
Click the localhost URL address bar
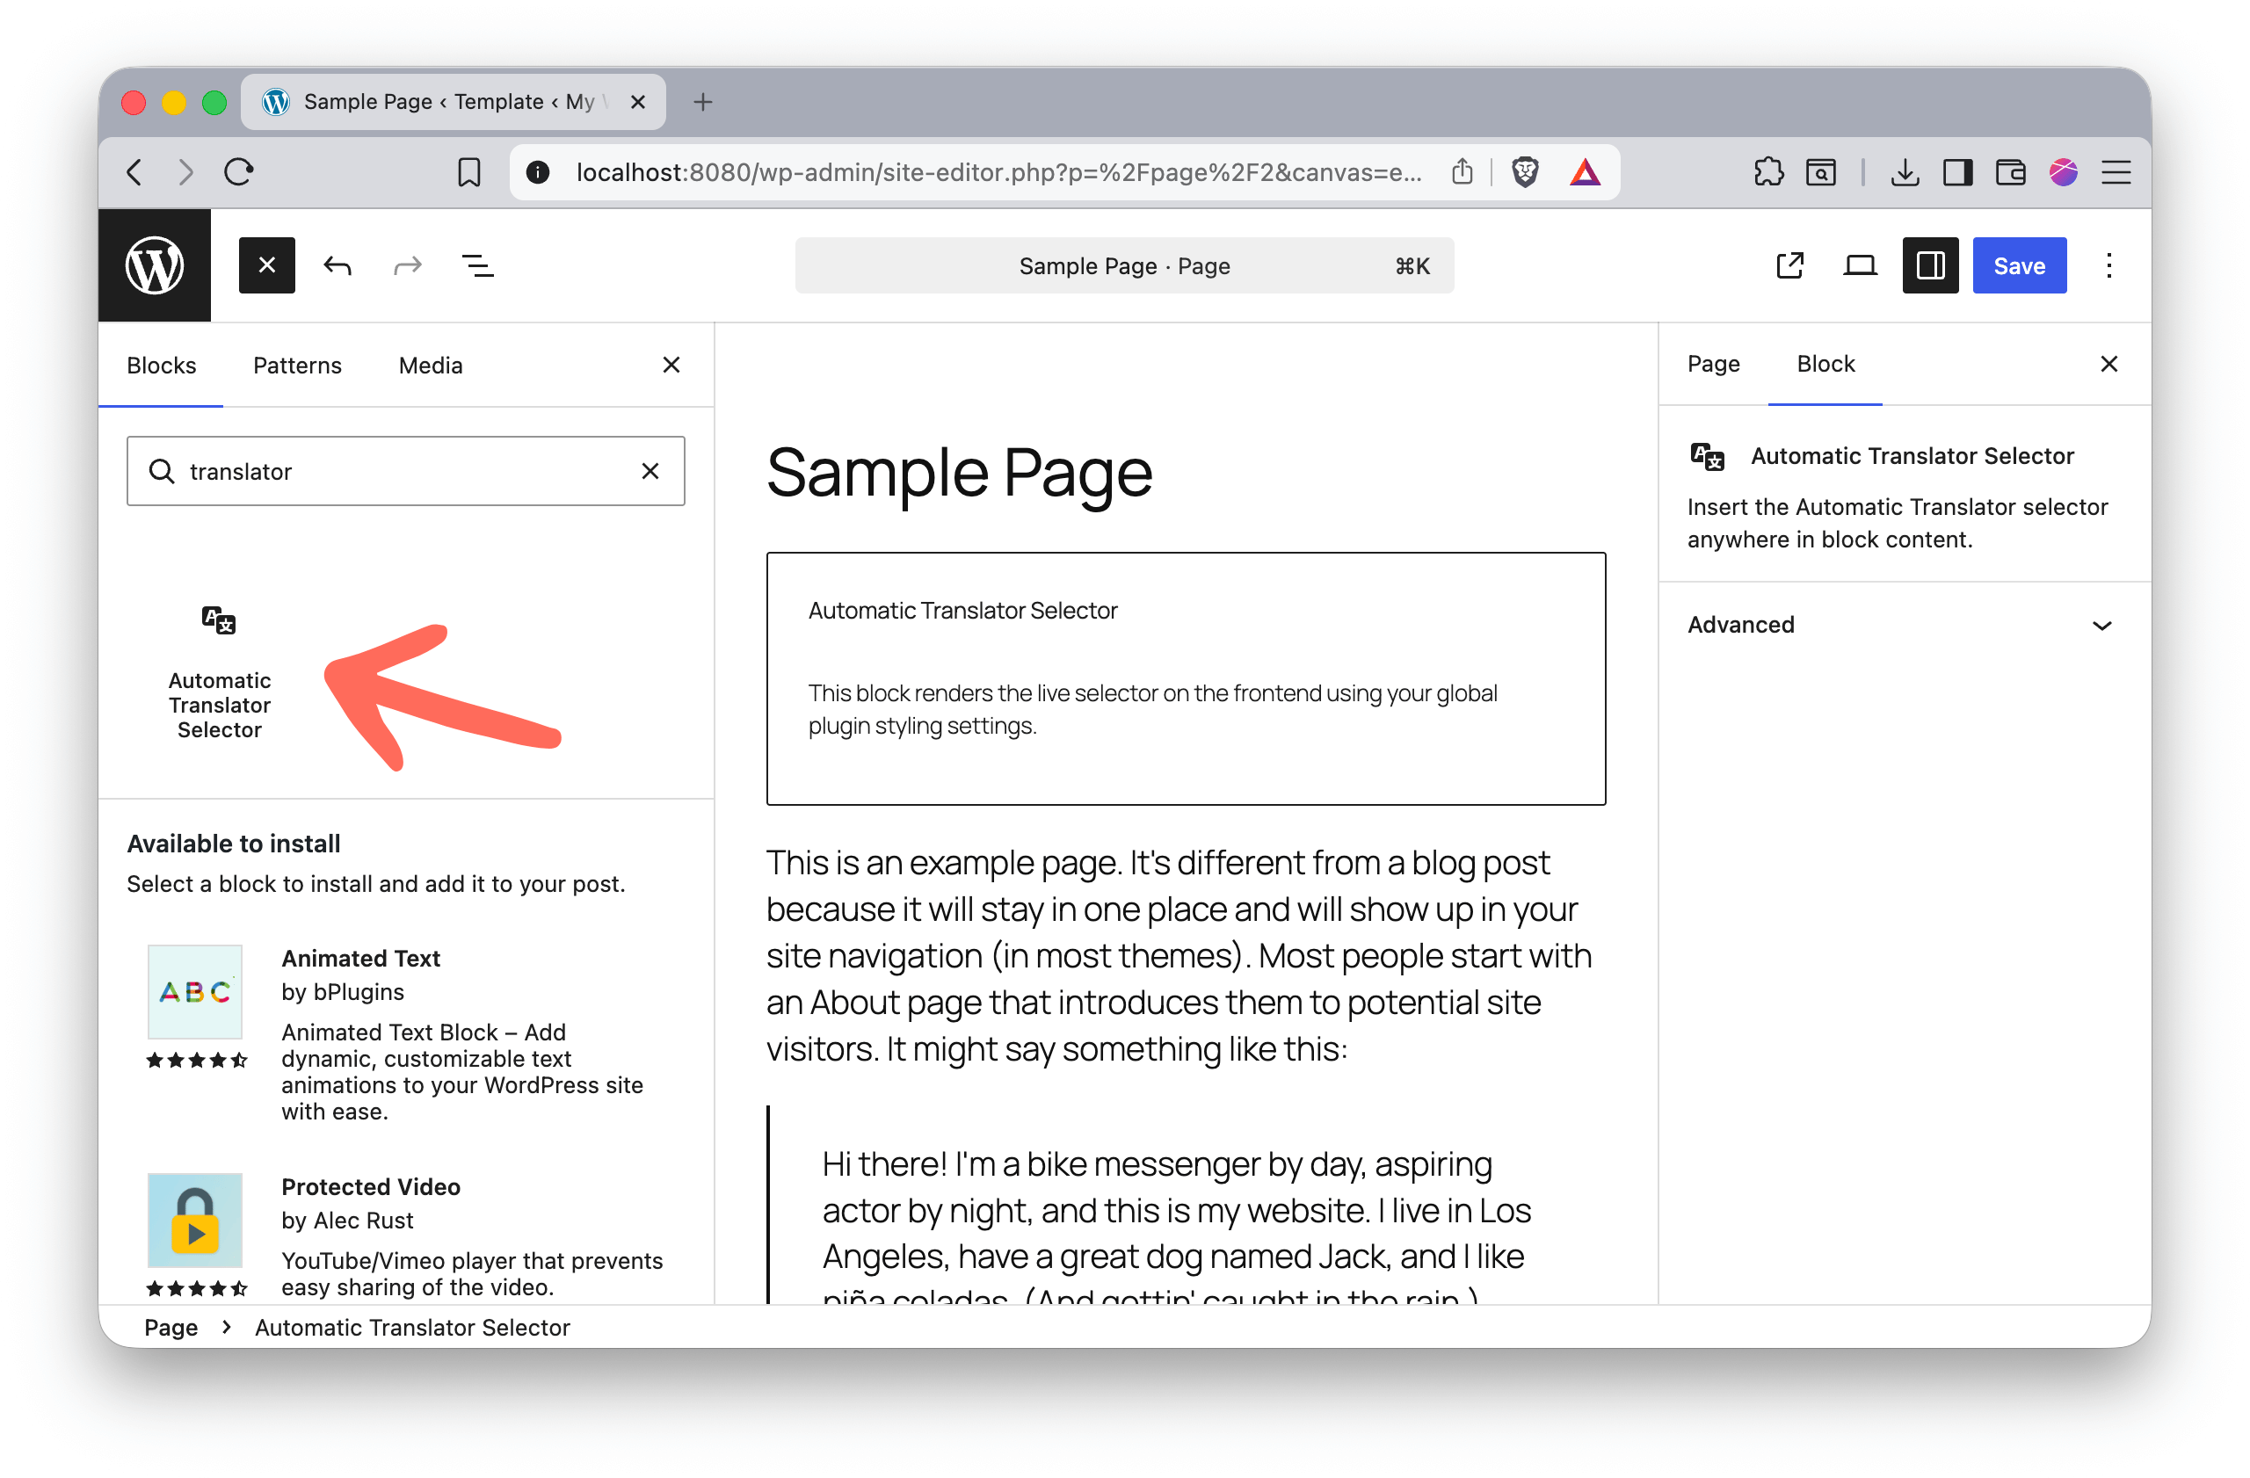tap(998, 172)
